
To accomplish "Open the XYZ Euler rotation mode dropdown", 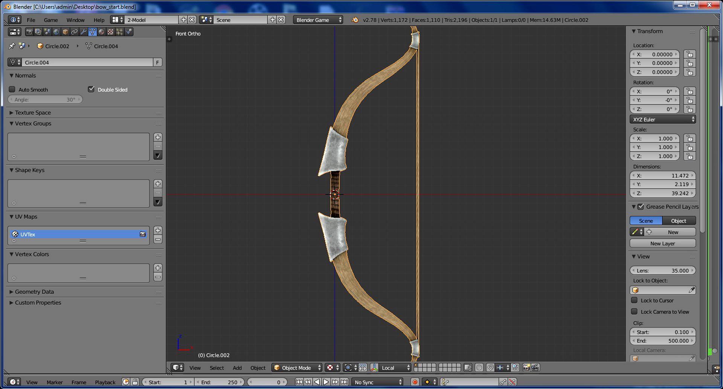I will [x=663, y=119].
